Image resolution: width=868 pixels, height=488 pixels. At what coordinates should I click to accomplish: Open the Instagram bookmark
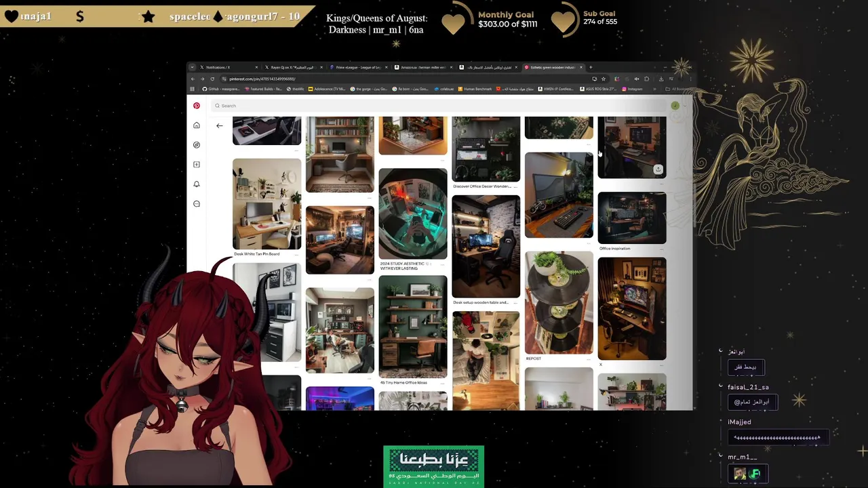pyautogui.click(x=632, y=89)
